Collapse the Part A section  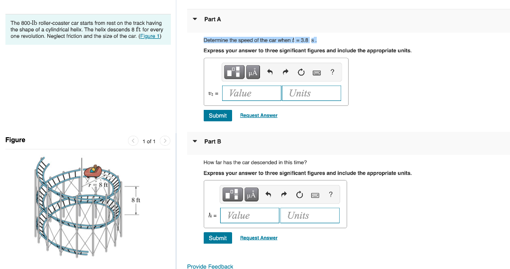[x=195, y=19]
